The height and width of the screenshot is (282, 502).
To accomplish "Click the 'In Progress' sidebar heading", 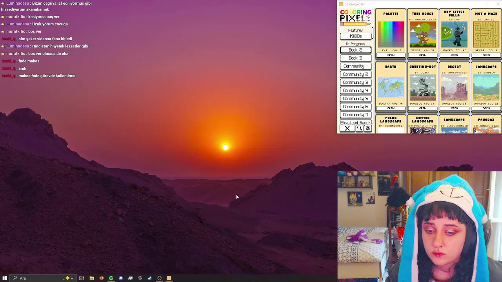I will tap(355, 44).
